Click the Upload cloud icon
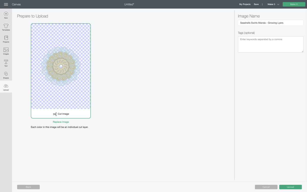307x192 pixels. tap(6, 86)
